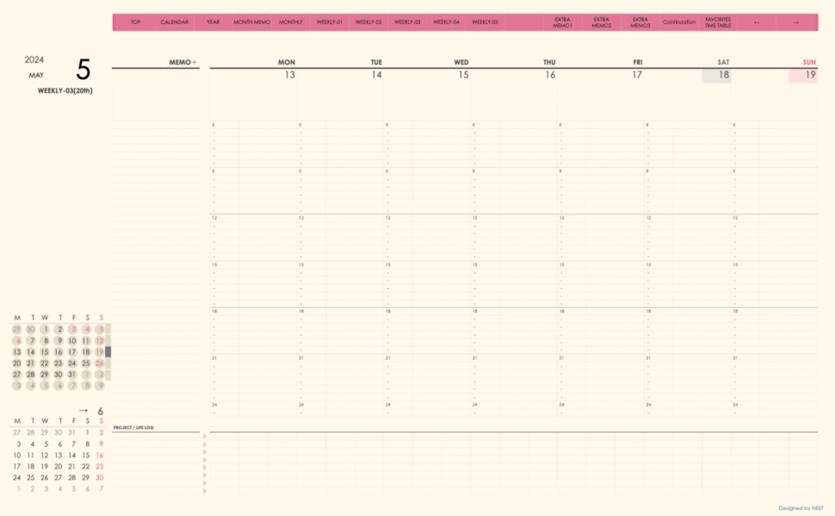Click the dark current-week marker beside the May mini calendar
The image size is (835, 516).
[108, 352]
